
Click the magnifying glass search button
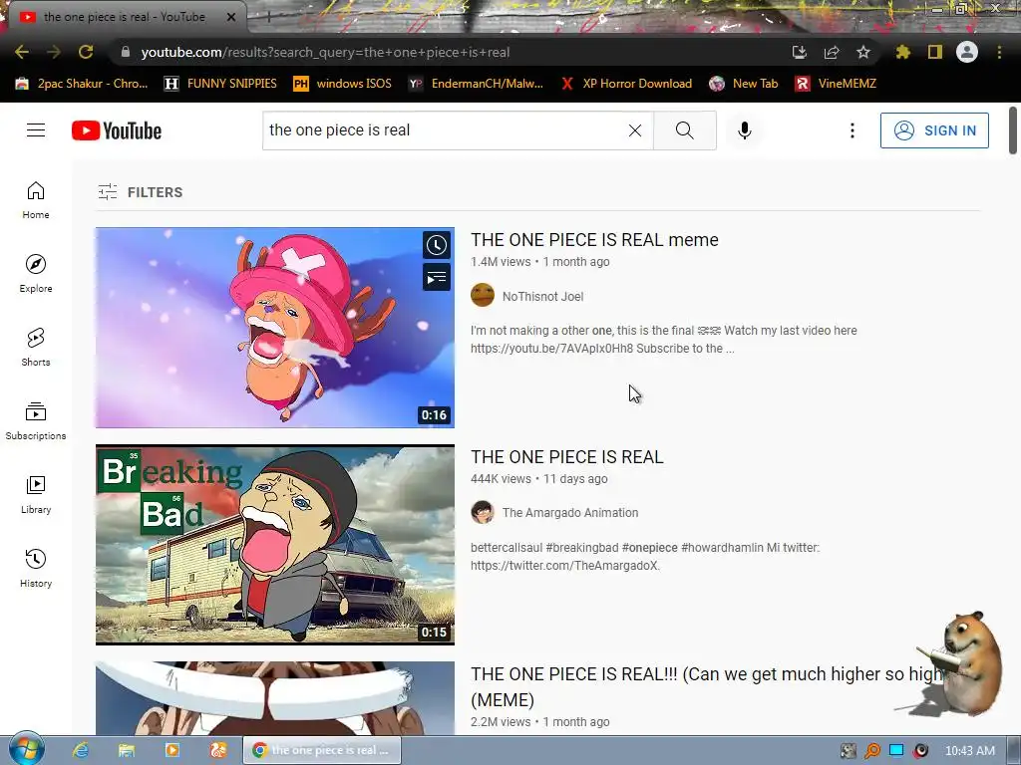(684, 130)
